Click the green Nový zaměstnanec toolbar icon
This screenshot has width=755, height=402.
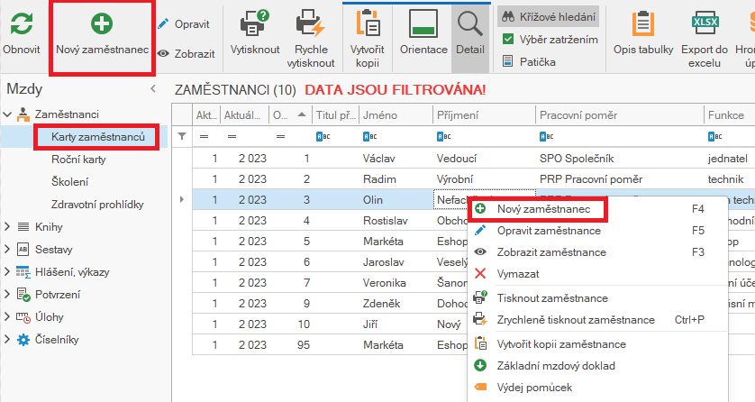(102, 23)
